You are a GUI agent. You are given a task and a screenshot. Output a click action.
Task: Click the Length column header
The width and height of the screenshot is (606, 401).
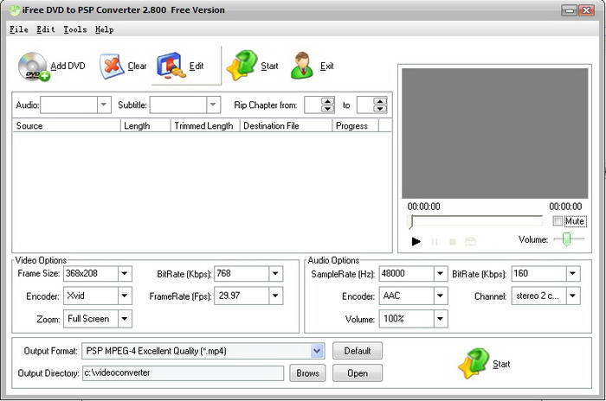coord(145,126)
